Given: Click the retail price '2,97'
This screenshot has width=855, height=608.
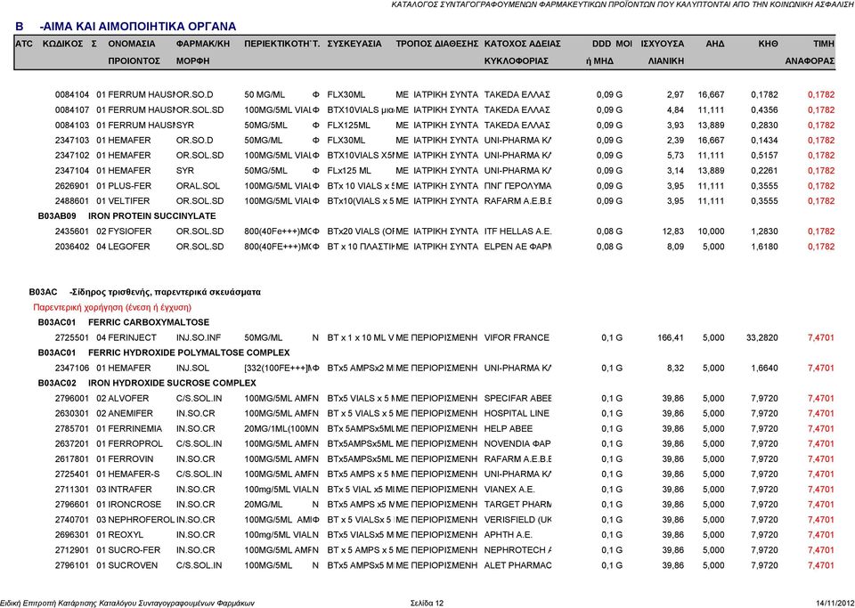Looking at the screenshot, I should 676,94.
